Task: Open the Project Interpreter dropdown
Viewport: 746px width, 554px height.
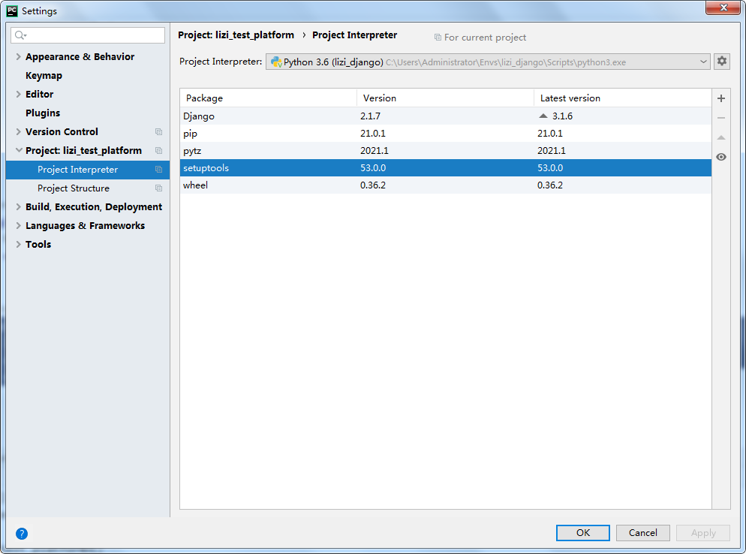Action: (x=702, y=62)
